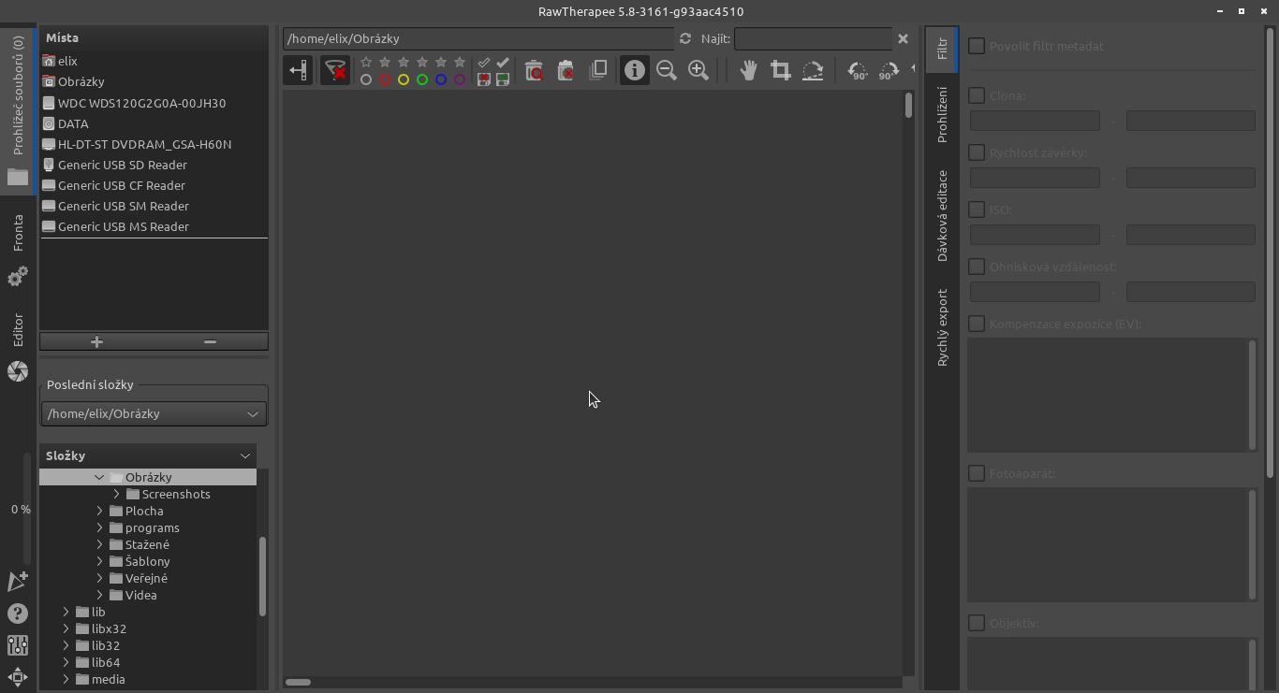Screen dimensions: 1279x693
Task: Expand the Plocha folder
Action: pyautogui.click(x=99, y=511)
